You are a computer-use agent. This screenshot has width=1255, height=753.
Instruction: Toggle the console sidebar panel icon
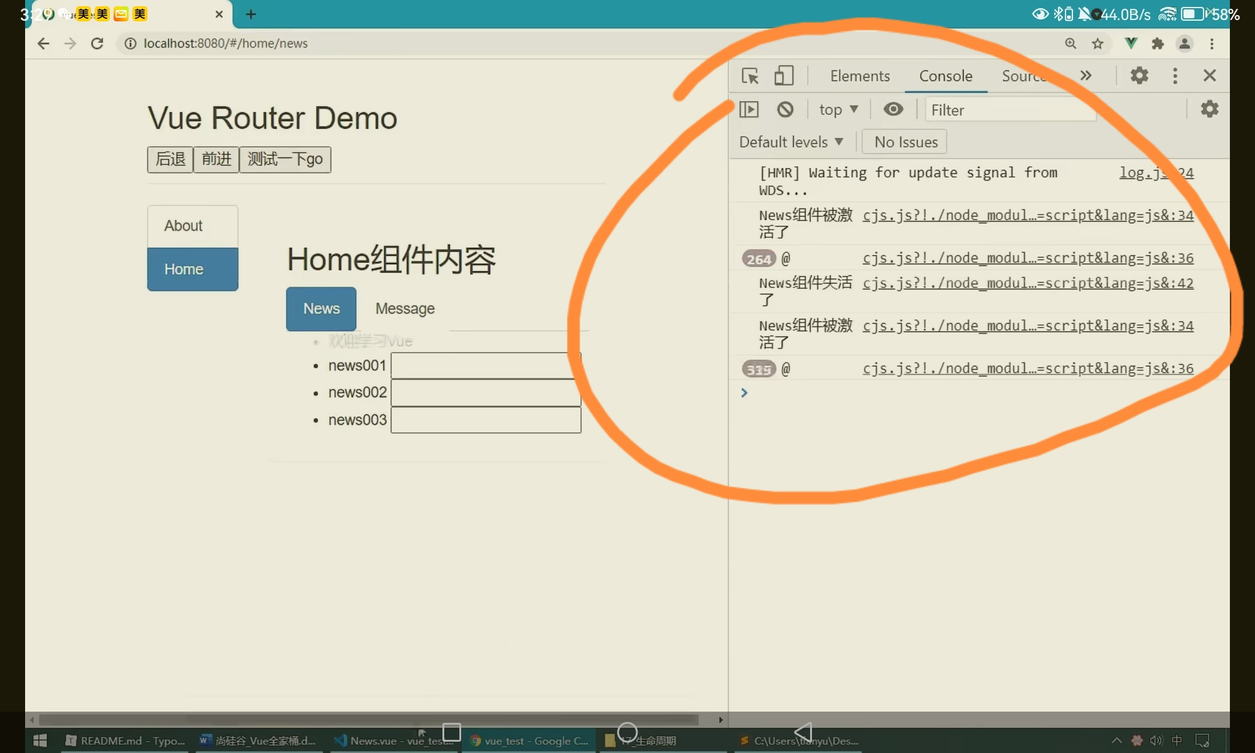click(749, 110)
